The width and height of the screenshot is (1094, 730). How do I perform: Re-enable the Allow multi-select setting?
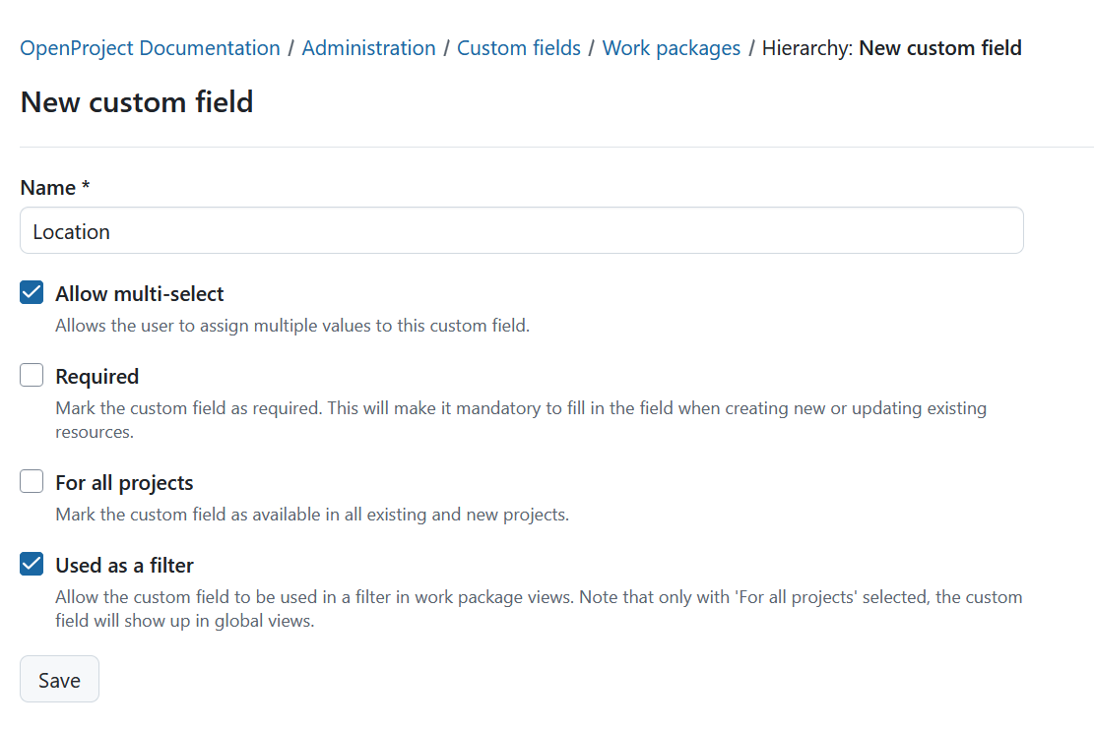(x=31, y=291)
